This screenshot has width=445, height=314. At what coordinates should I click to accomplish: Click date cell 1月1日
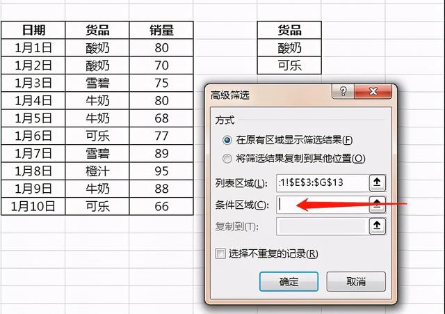tap(33, 48)
